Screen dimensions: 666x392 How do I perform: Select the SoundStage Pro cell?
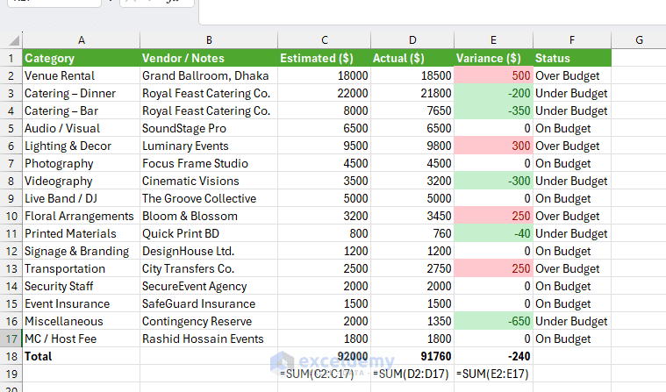(209, 128)
